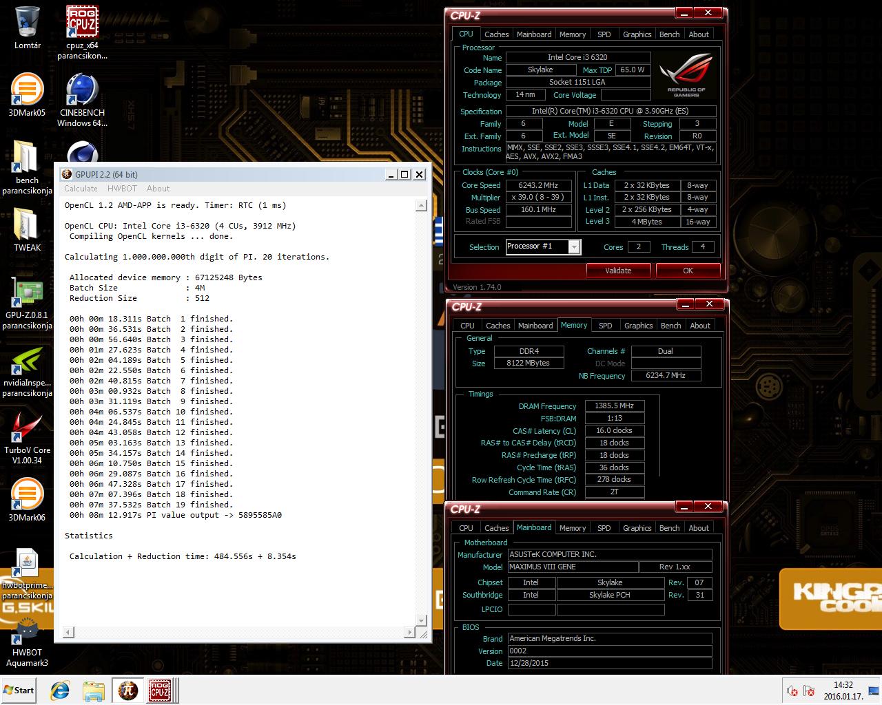
Task: Open CPU tab in bottom CPU-Z window
Action: (466, 528)
